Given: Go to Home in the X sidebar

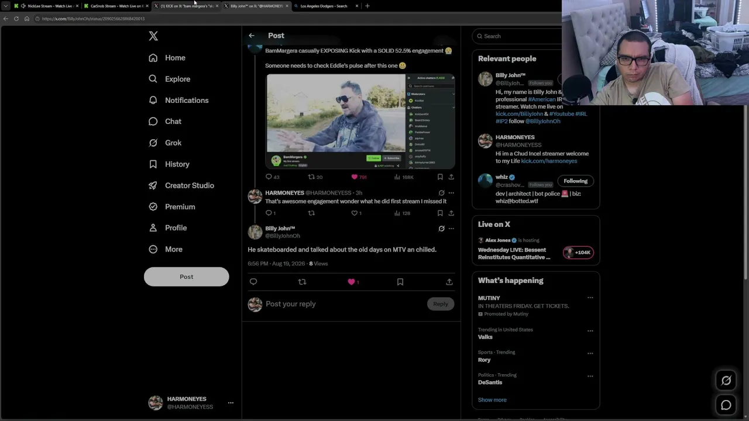Looking at the screenshot, I should pos(167,58).
